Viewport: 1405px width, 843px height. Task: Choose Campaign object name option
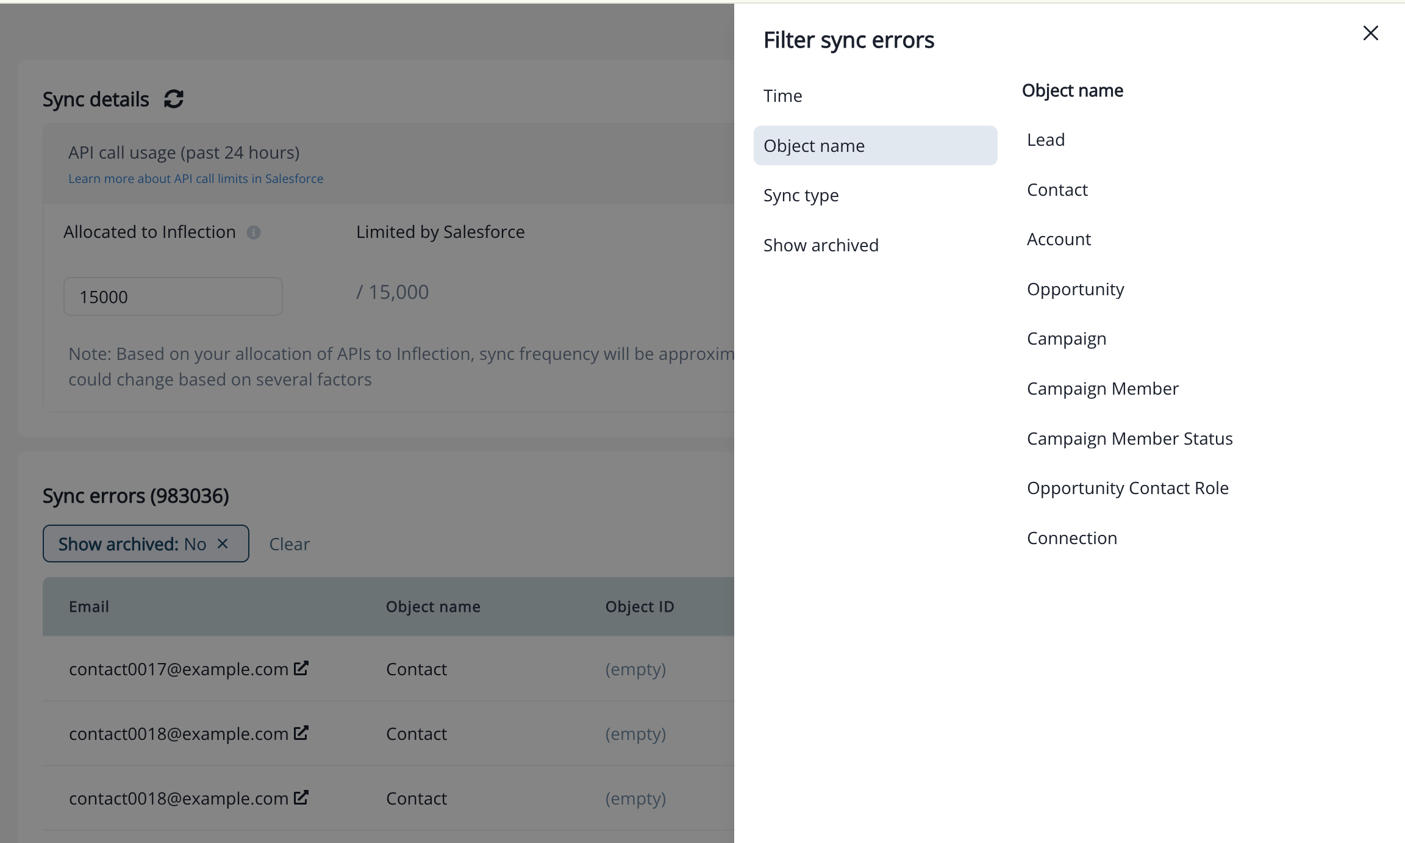tap(1067, 339)
